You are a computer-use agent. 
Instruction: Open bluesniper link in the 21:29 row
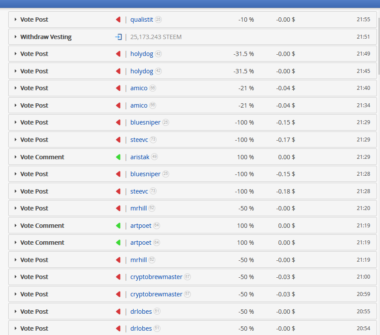pos(145,123)
